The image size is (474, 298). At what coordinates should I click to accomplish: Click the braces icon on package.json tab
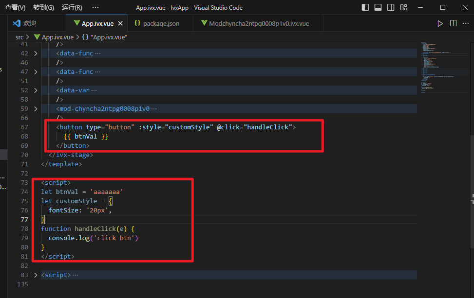click(137, 23)
